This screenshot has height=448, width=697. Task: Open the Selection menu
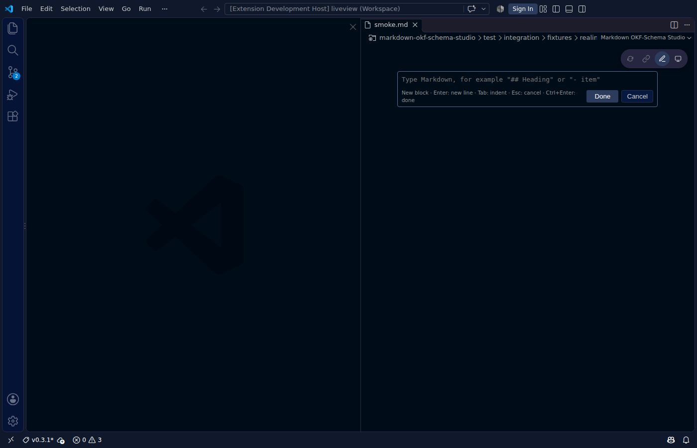[76, 9]
